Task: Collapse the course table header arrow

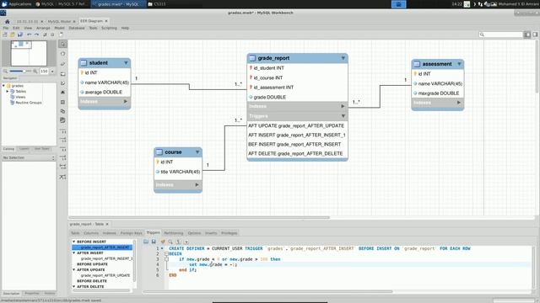Action: click(197, 151)
